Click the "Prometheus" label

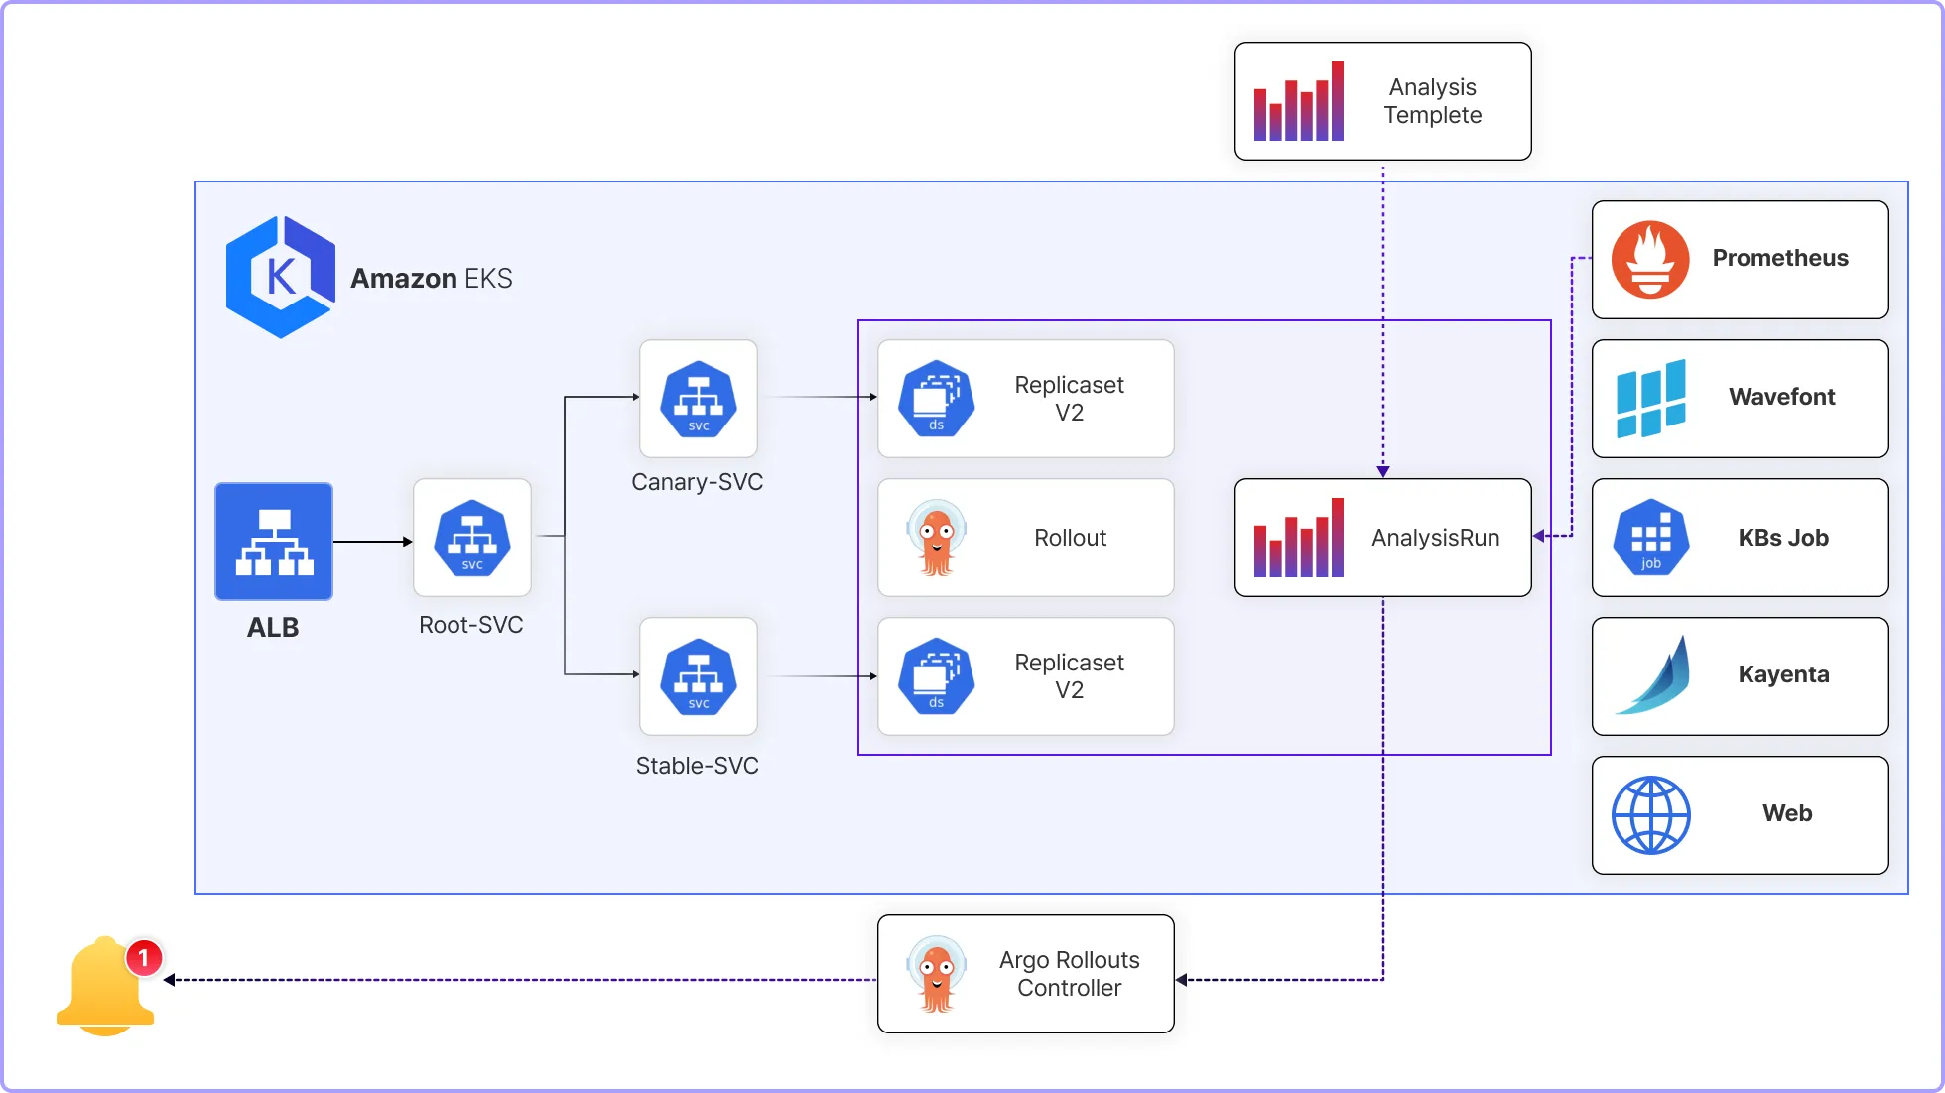[1781, 258]
